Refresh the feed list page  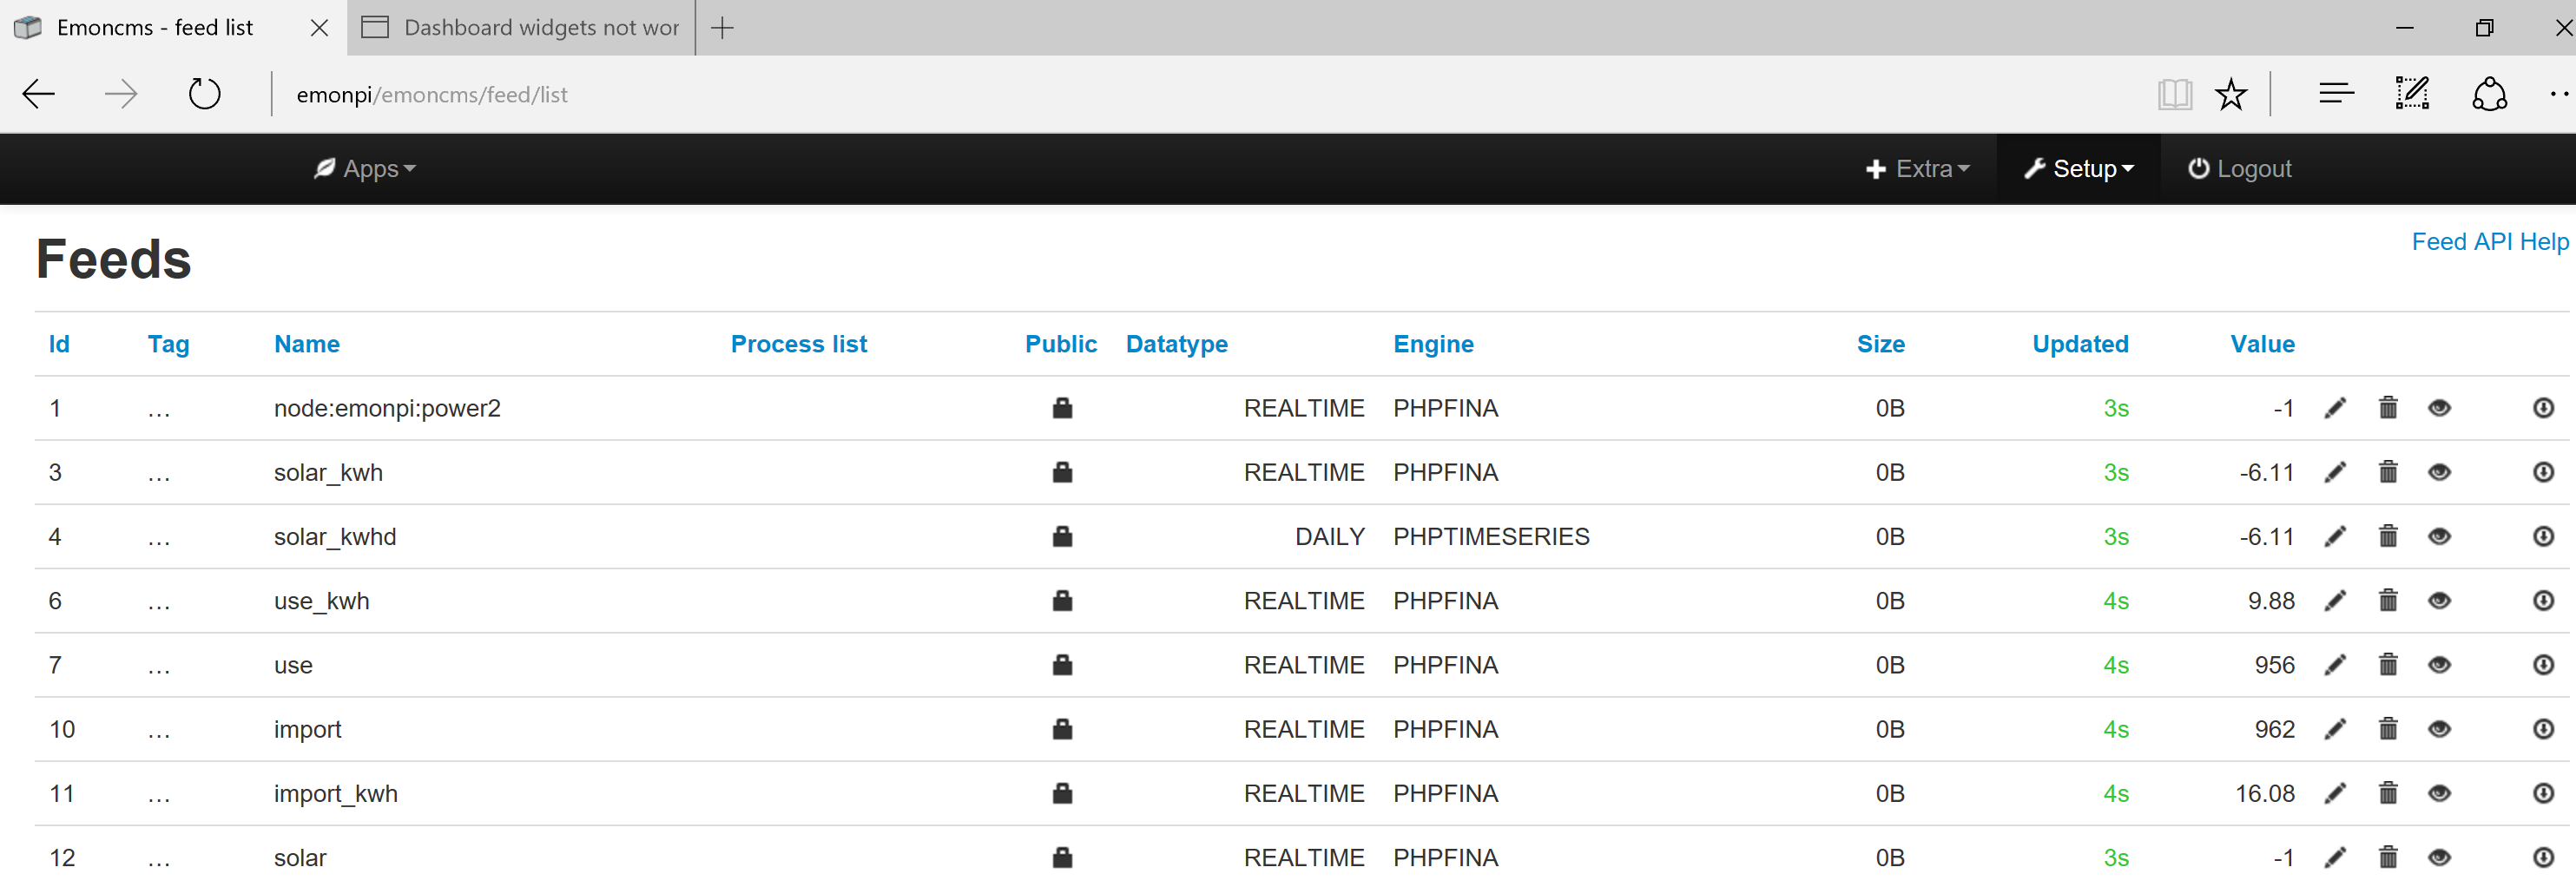tap(204, 94)
